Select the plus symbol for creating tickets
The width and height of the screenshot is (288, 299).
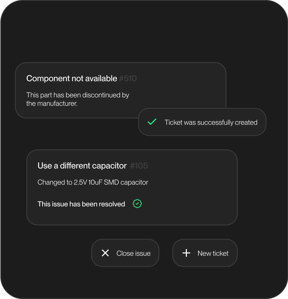pos(186,253)
